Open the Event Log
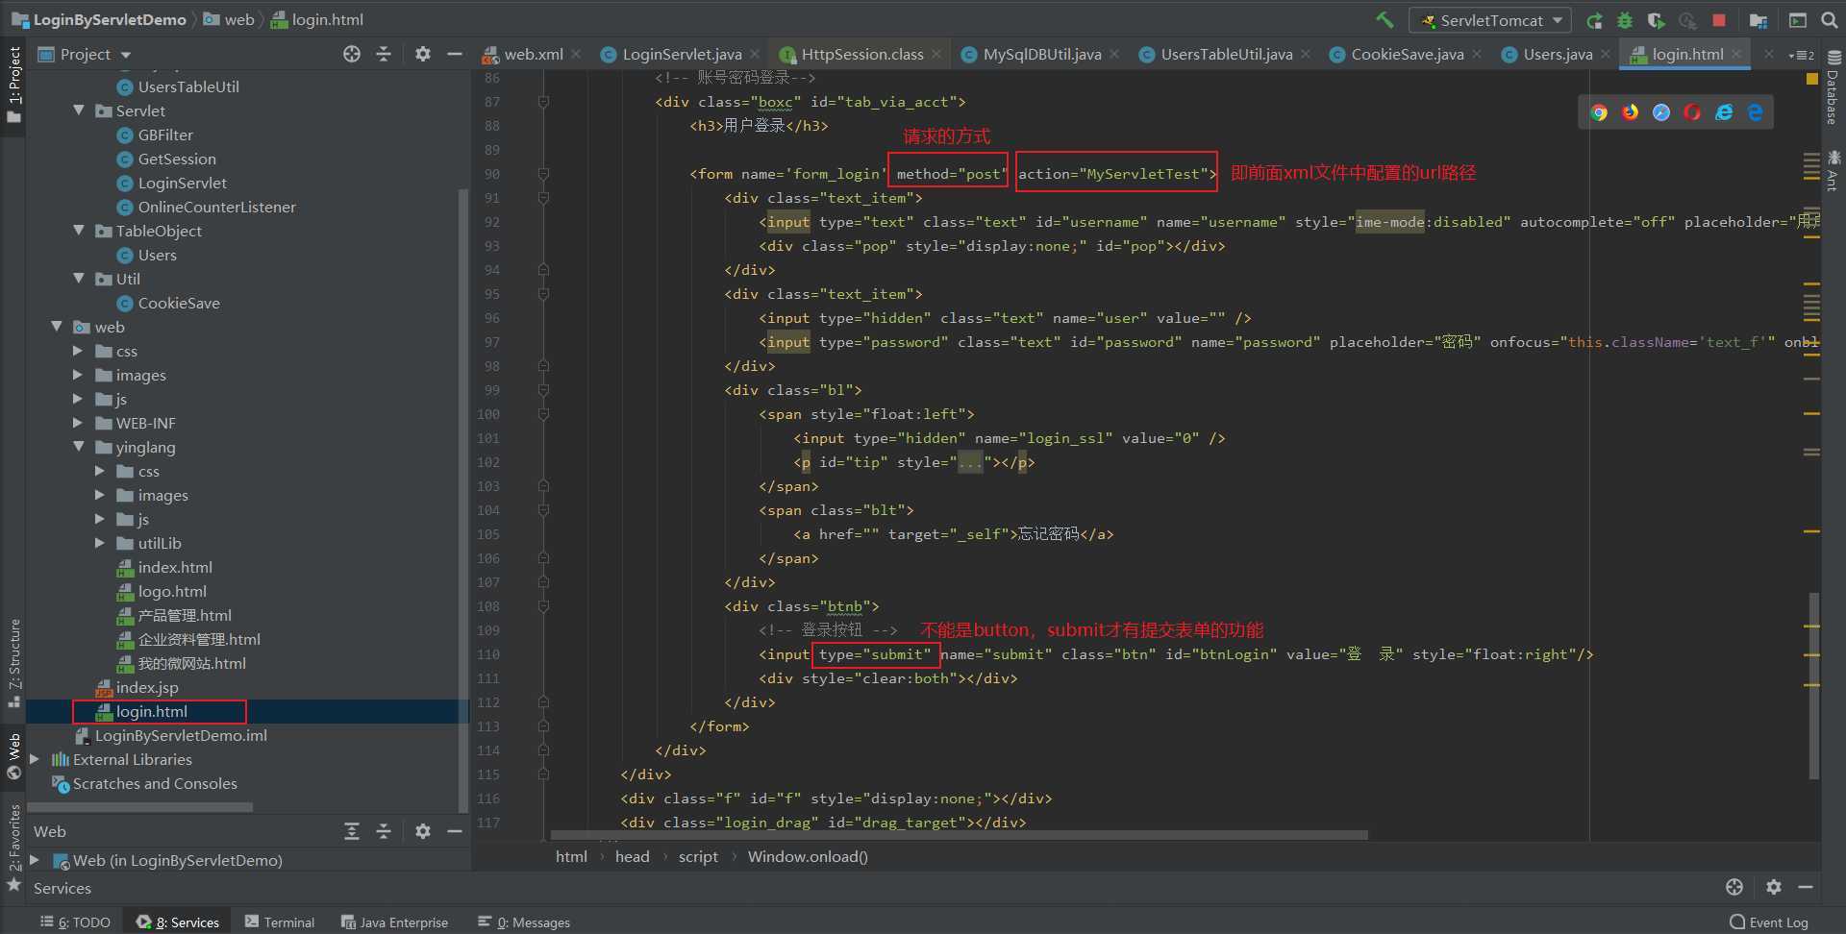Screen dimensions: 1846x934 (1769, 922)
